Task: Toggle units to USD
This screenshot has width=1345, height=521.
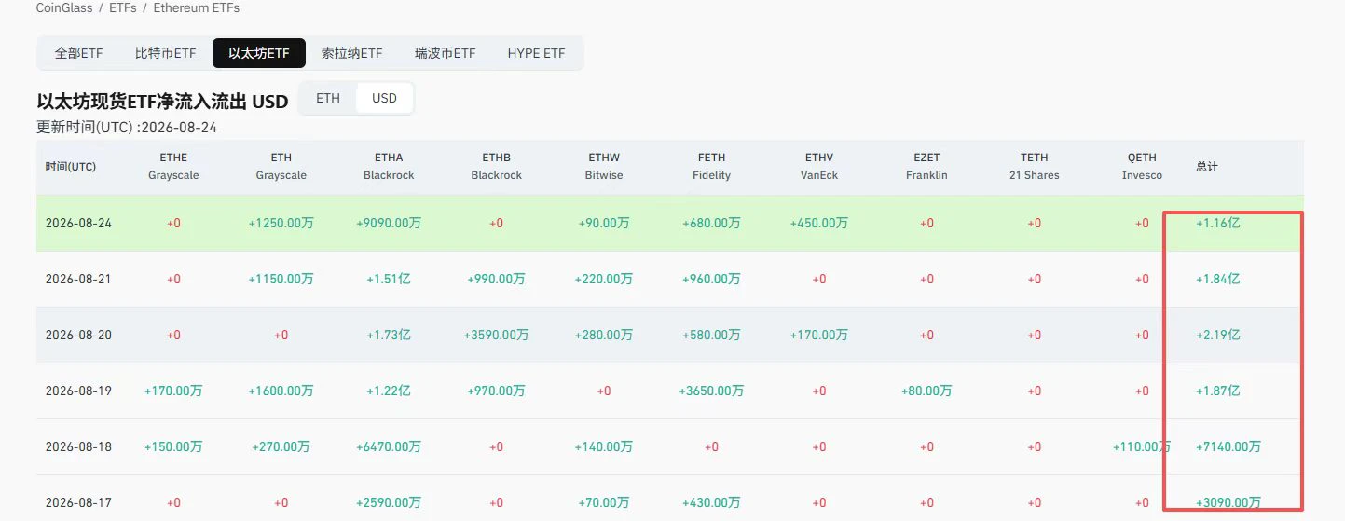Action: click(x=384, y=98)
